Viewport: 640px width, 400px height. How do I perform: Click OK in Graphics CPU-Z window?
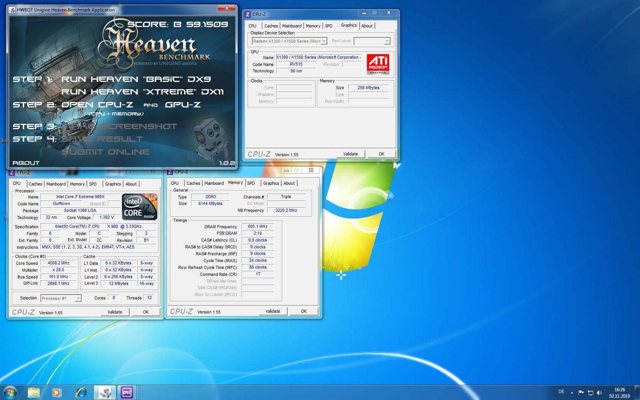tap(382, 154)
